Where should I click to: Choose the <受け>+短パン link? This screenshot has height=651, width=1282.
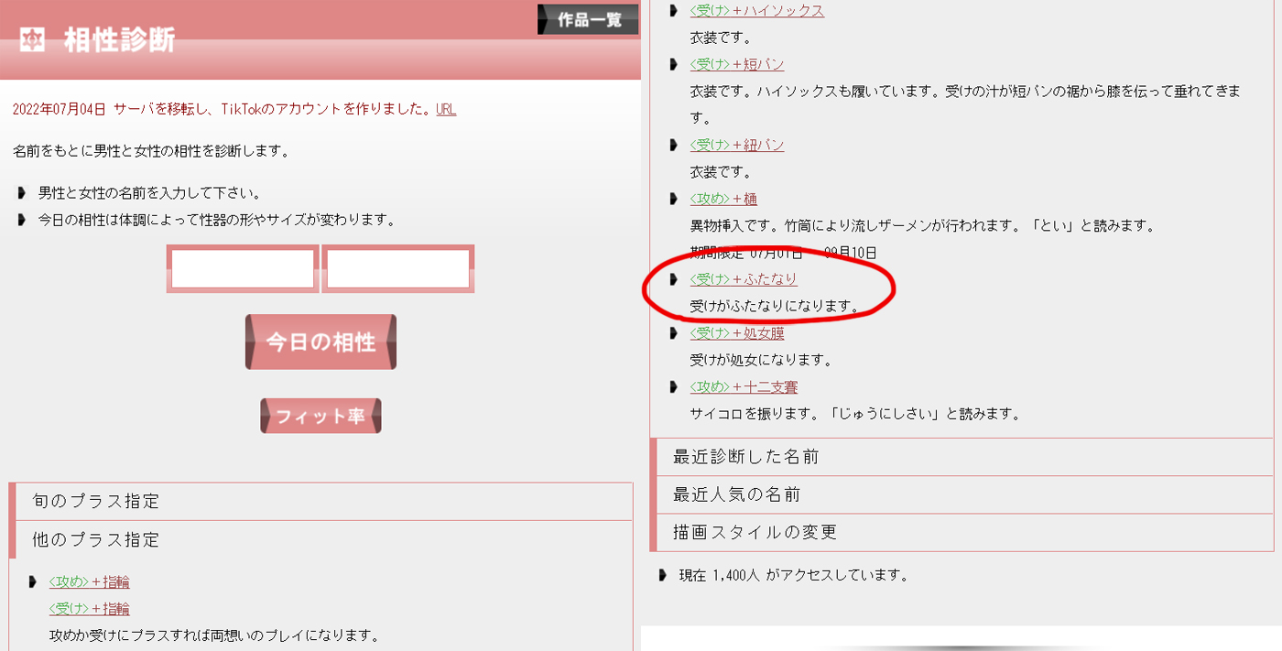(737, 65)
